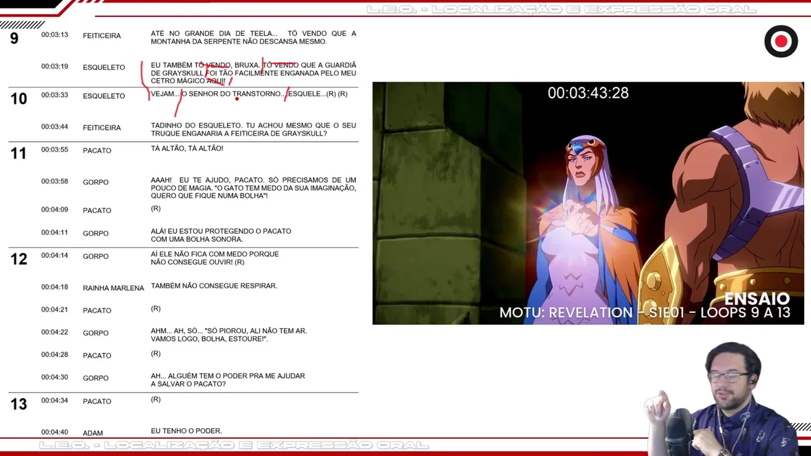Select loop number 9 in the script
Viewport: 811px width, 456px height.
coord(15,39)
